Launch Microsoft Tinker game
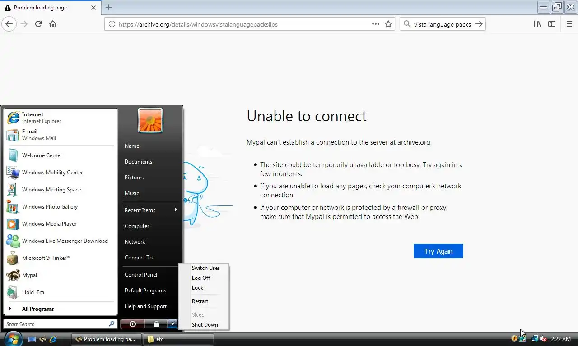Screen dimensions: 578x346 coord(61,258)
